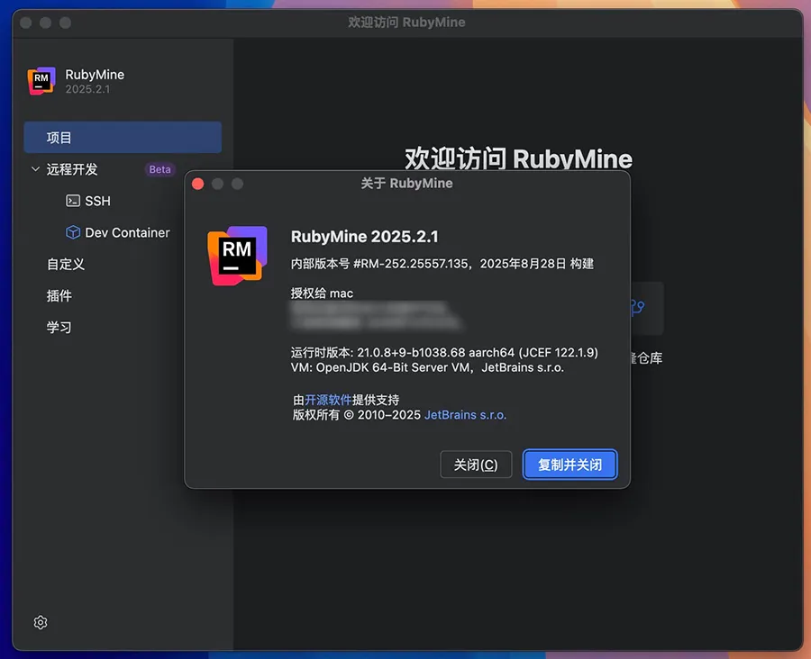The width and height of the screenshot is (811, 659).
Task: Click the large RubyMine logo in the About dialog
Action: pyautogui.click(x=237, y=256)
